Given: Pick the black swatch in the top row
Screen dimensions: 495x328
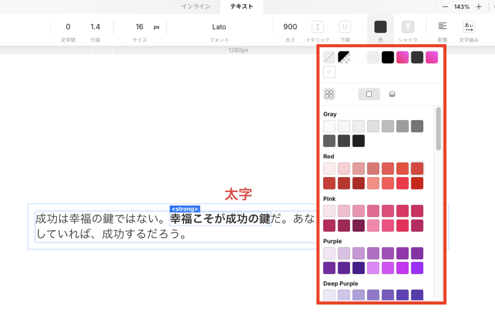Looking at the screenshot, I should point(388,57).
